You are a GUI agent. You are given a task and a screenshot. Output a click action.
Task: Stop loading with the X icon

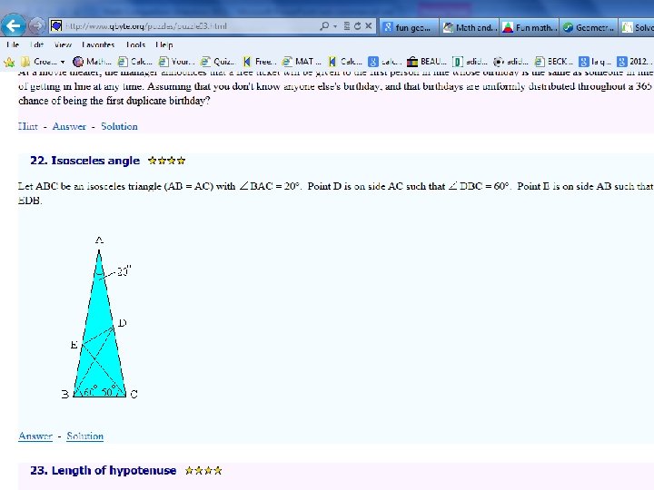[x=368, y=25]
